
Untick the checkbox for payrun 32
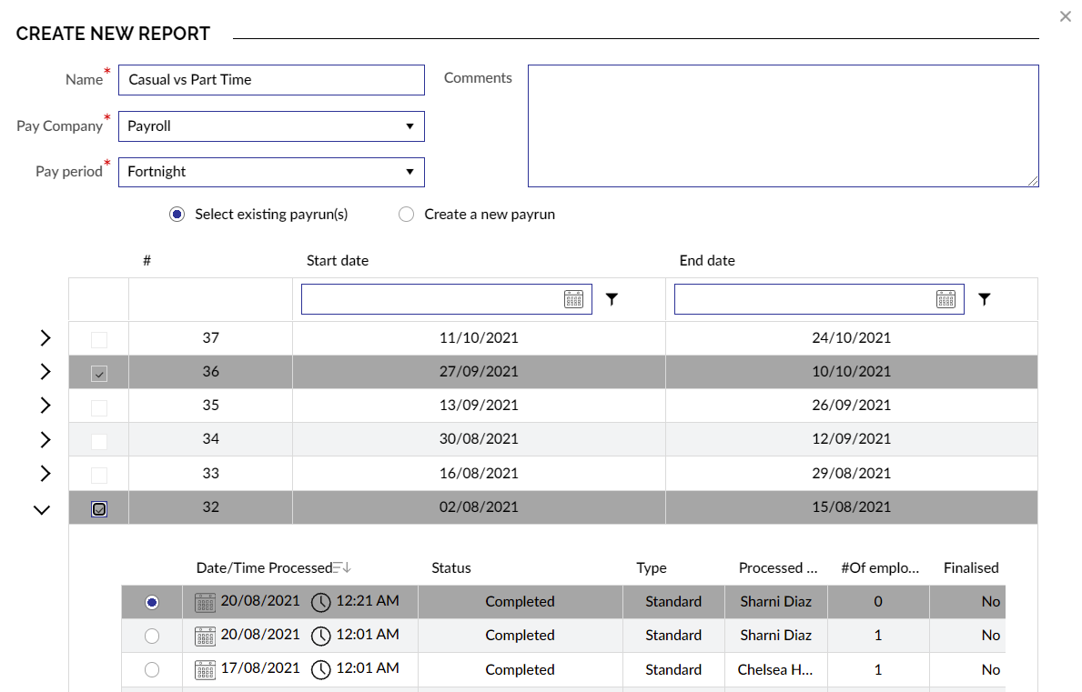(x=99, y=508)
